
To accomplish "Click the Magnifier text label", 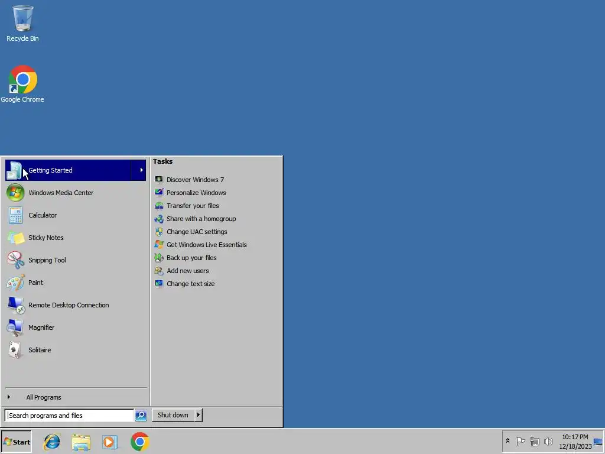I will [x=41, y=327].
